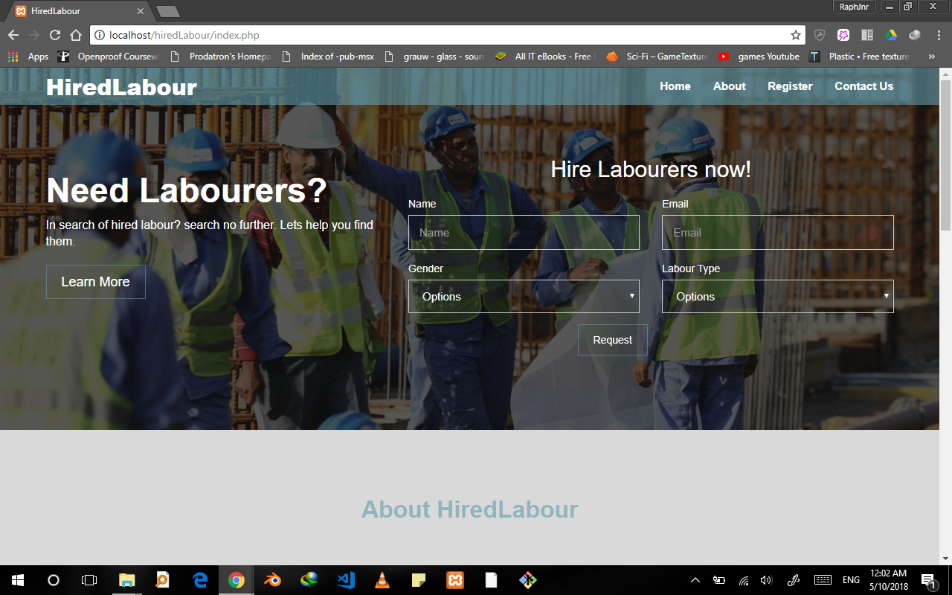Open the battery status tray icon
952x595 pixels.
719,580
